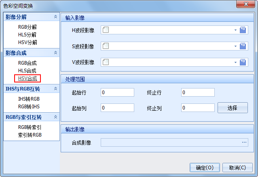The image size is (258, 177).
Task: Collapse the IHS与RGB互转 group
Action: [55, 88]
